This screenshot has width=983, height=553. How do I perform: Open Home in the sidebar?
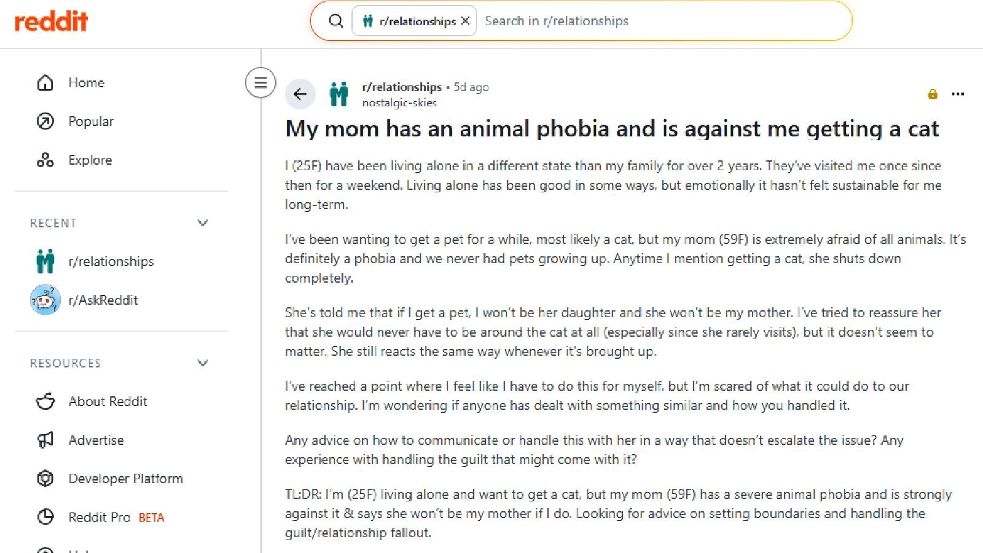(86, 83)
